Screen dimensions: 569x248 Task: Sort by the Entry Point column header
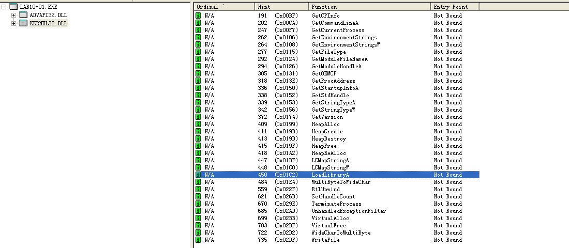click(x=455, y=7)
